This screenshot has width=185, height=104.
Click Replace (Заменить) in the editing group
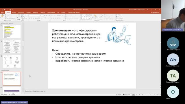point(119,17)
